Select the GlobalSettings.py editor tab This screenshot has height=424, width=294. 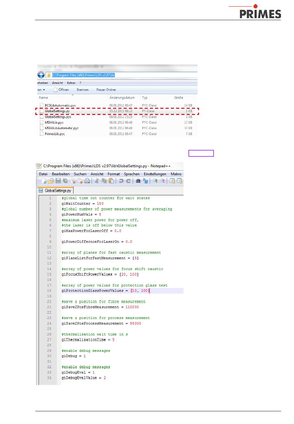(55, 190)
